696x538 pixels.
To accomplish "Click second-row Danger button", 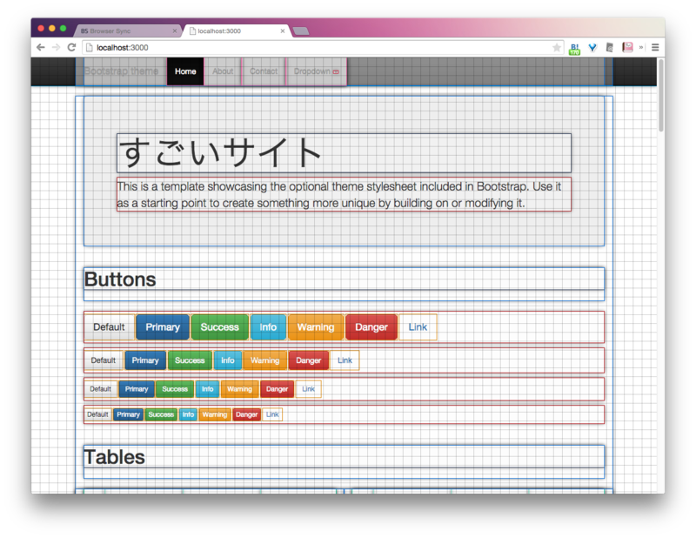I will tap(309, 360).
